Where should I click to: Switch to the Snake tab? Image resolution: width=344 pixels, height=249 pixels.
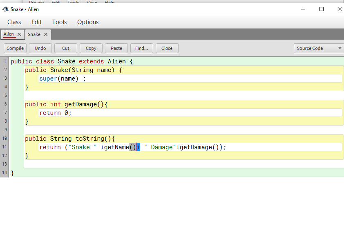click(x=34, y=34)
